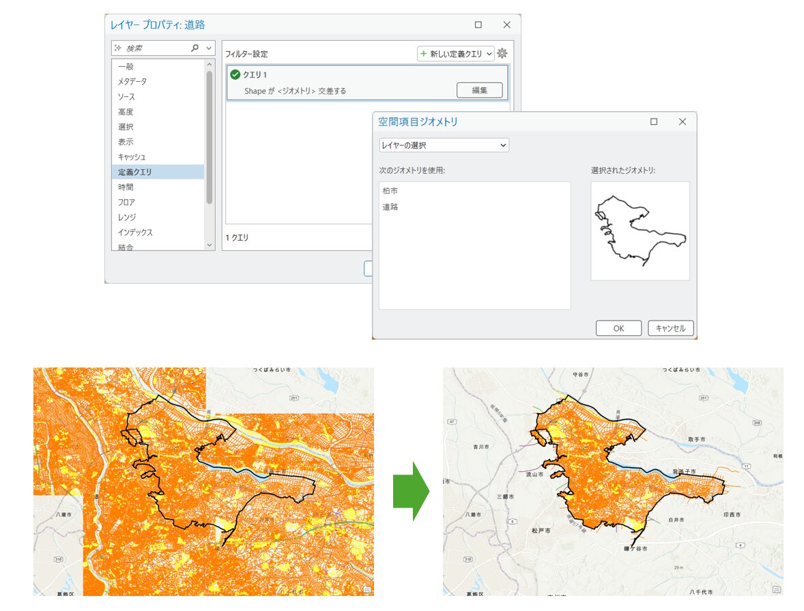Expand the search box dropdown arrow
The width and height of the screenshot is (804, 611).
click(x=209, y=48)
